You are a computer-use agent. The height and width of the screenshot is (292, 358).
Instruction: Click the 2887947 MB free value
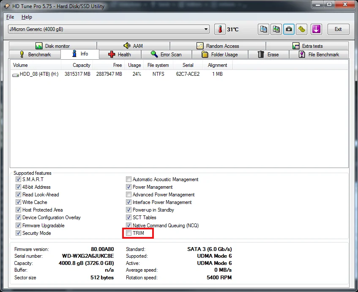[x=109, y=74]
